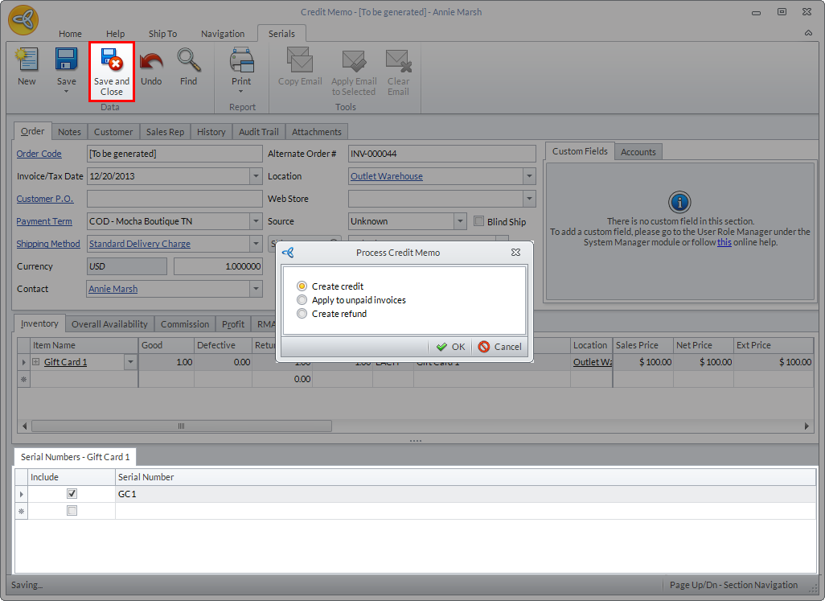The width and height of the screenshot is (825, 601).
Task: Select the Create refund radio option
Action: click(x=302, y=314)
